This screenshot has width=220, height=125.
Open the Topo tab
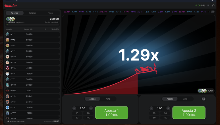[x=51, y=13]
